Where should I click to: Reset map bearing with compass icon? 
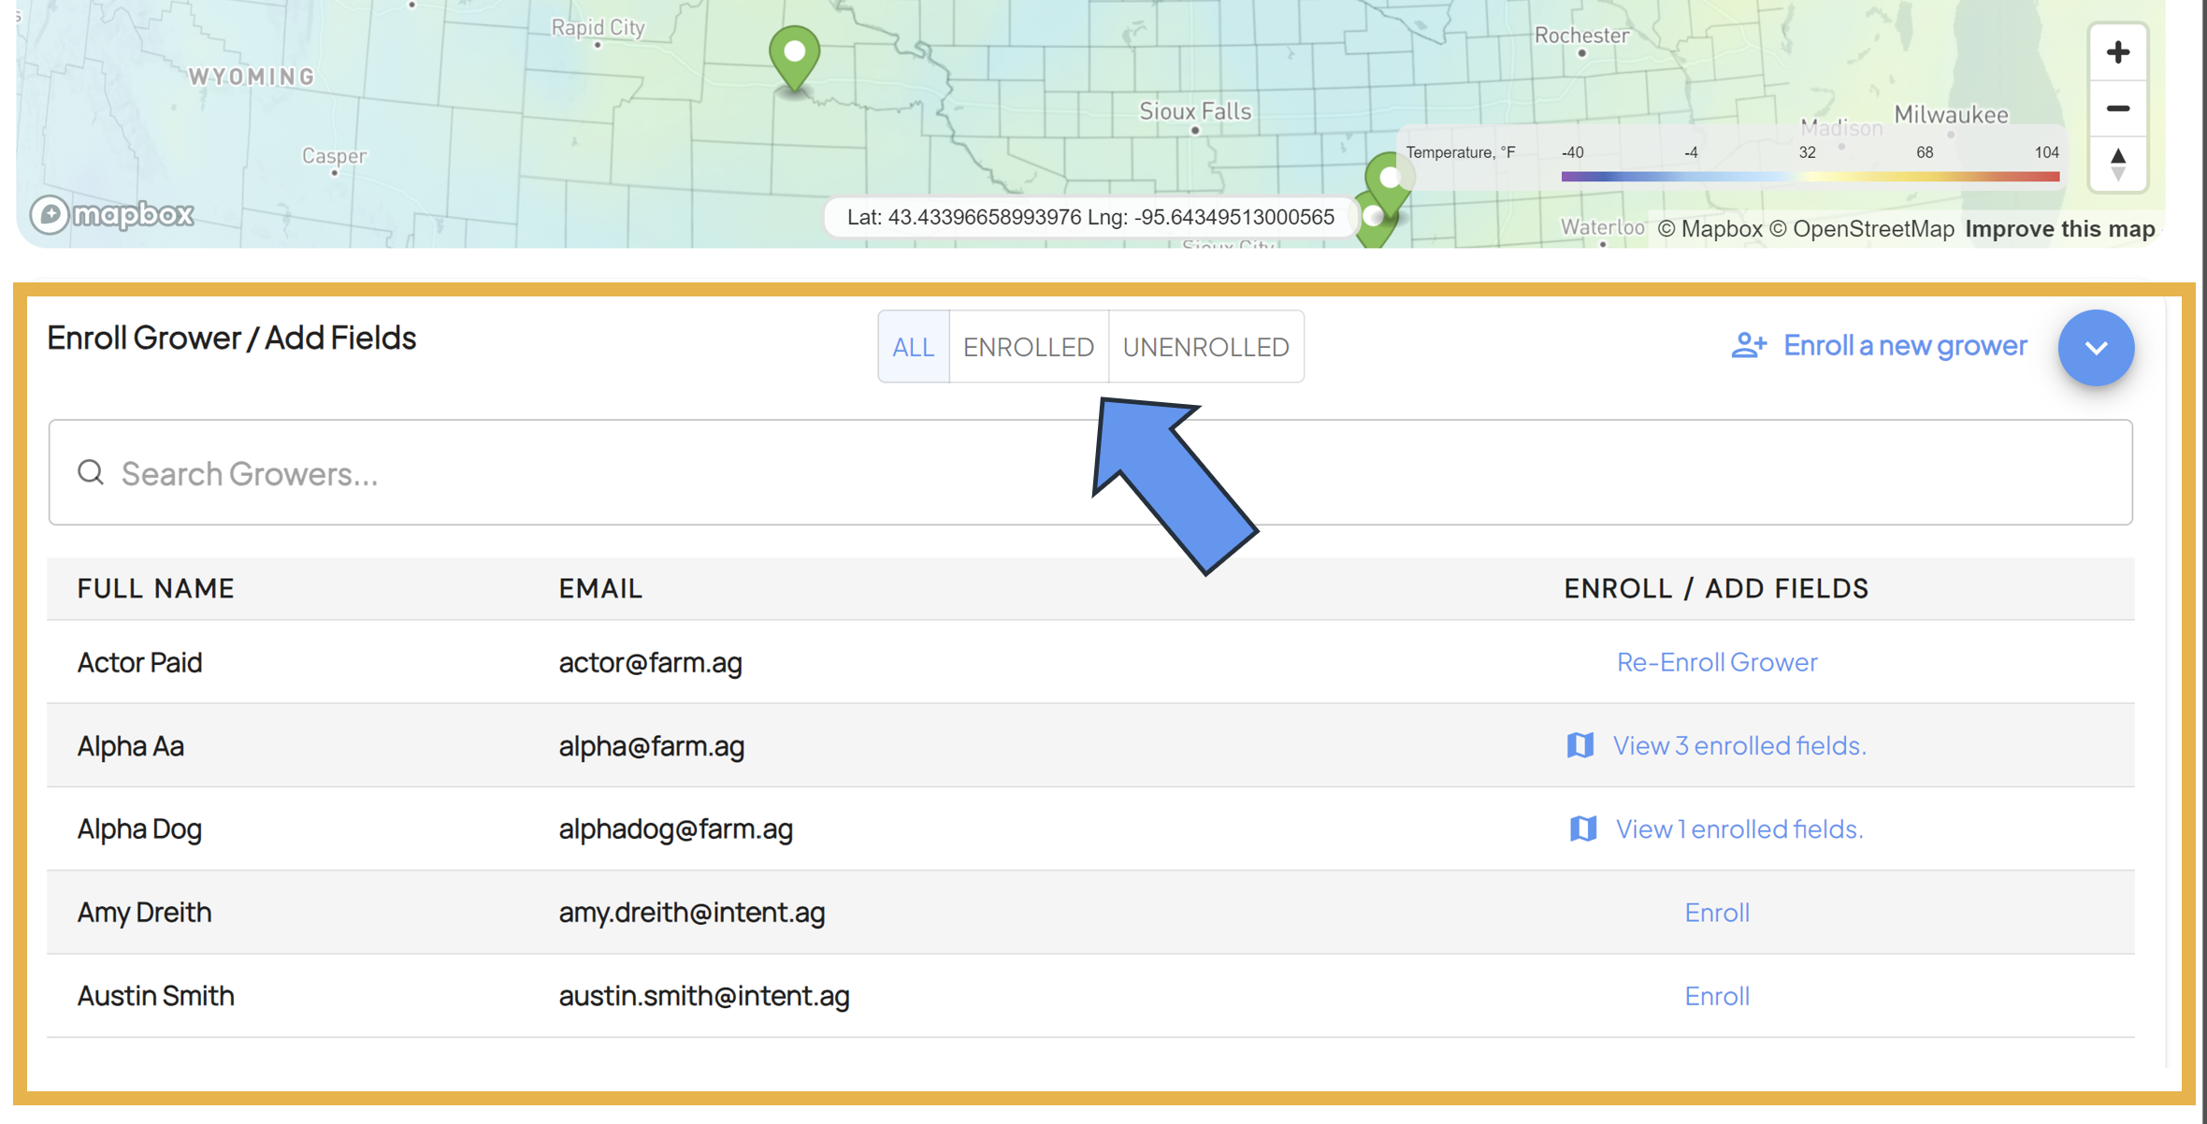(2118, 164)
